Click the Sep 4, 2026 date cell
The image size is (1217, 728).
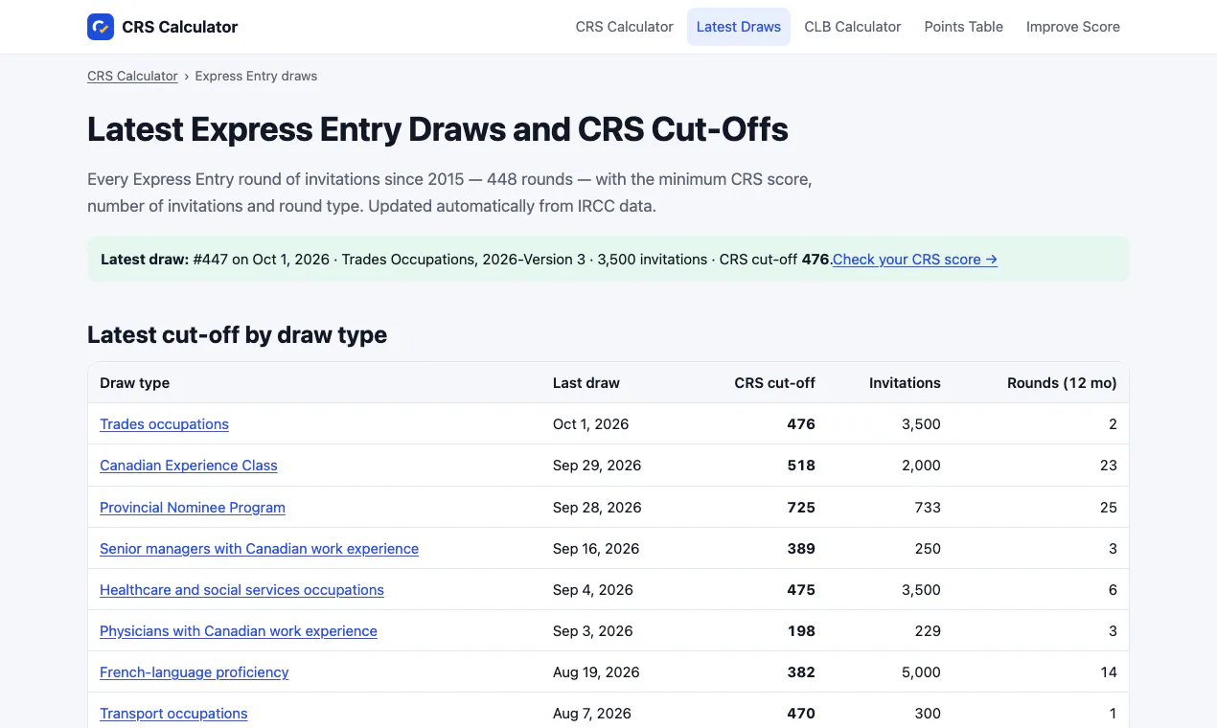[593, 590]
